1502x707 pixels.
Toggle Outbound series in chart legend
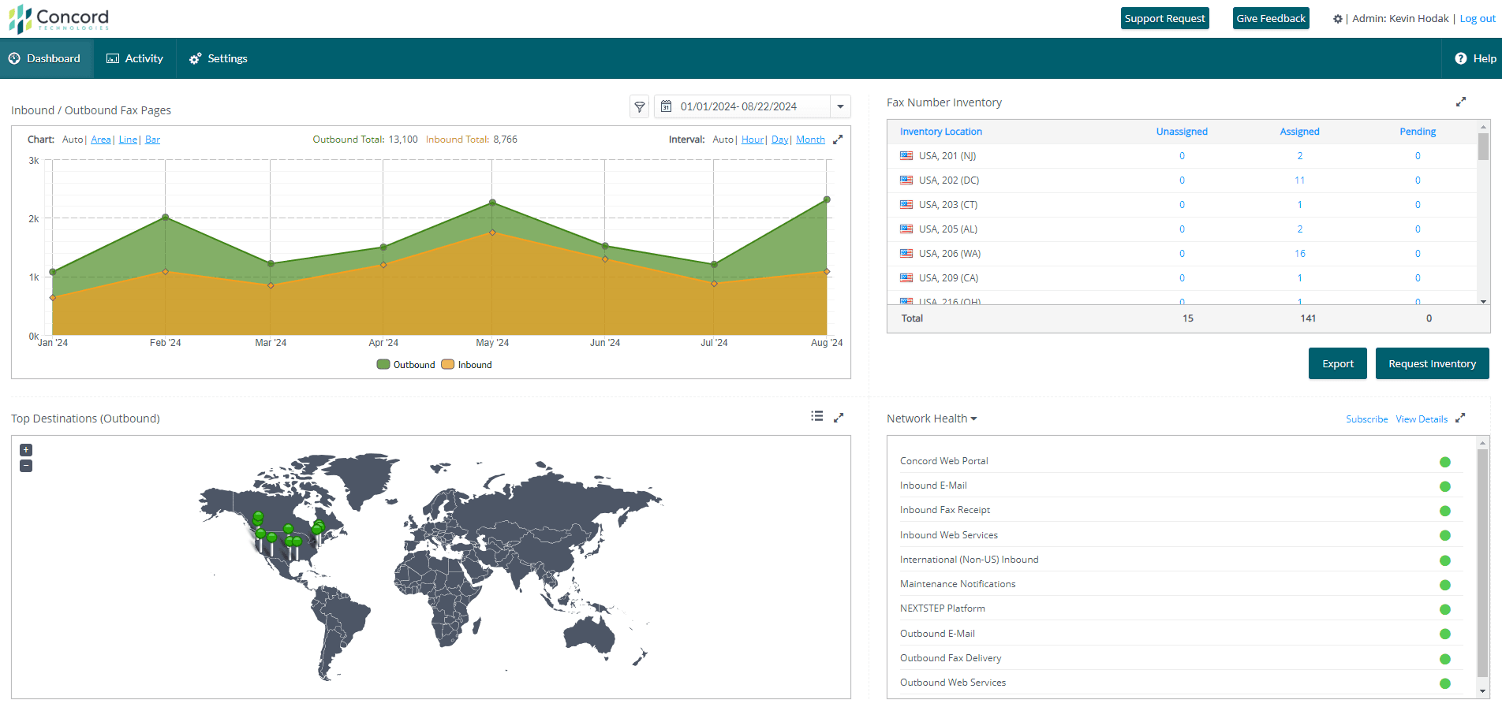[x=405, y=364]
